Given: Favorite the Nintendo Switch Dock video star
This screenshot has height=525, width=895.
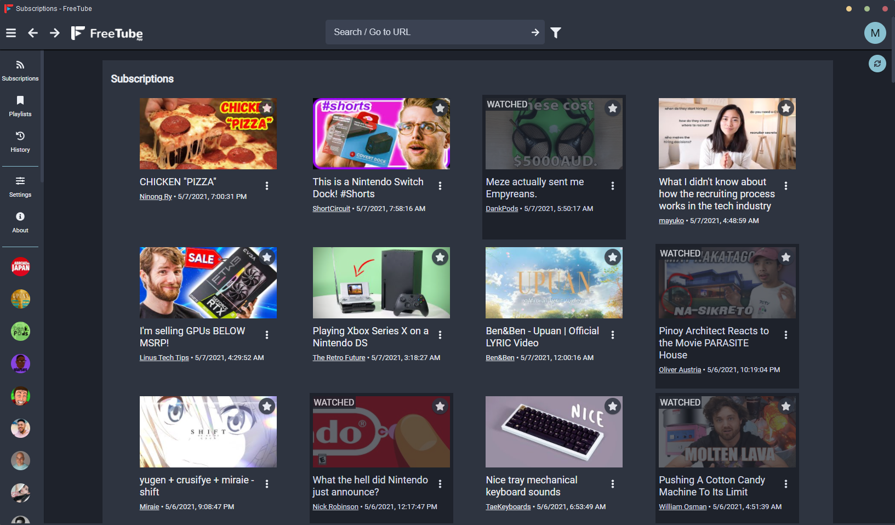Looking at the screenshot, I should (x=440, y=108).
